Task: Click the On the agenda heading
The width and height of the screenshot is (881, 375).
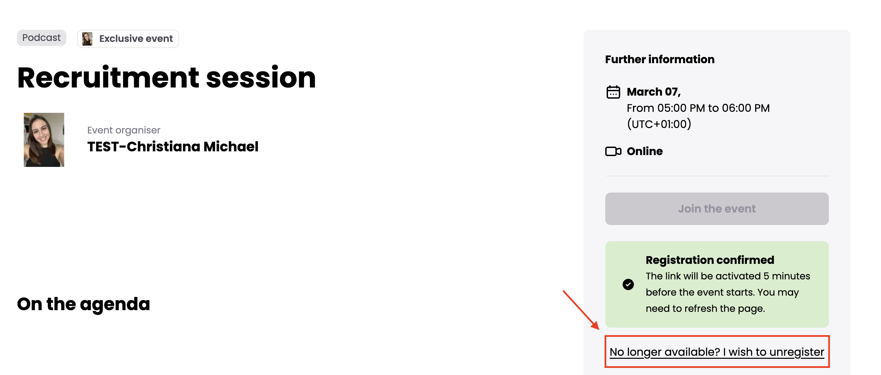Action: click(x=84, y=304)
